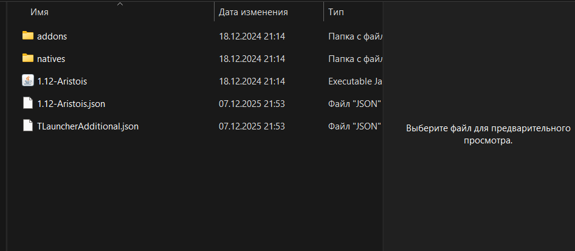Click the TLauncherAdditional.json file icon
Image resolution: width=575 pixels, height=251 pixels.
pyautogui.click(x=28, y=126)
